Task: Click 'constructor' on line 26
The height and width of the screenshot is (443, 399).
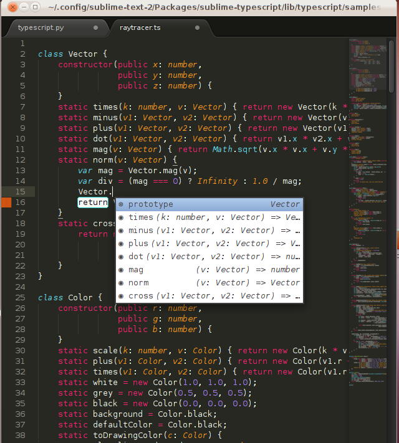Action: [85, 308]
